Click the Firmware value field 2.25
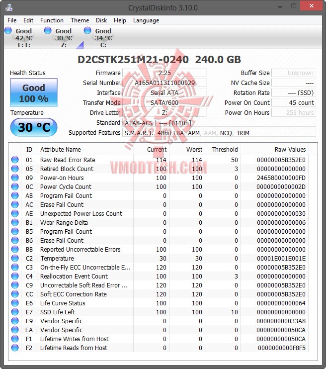 (164, 73)
